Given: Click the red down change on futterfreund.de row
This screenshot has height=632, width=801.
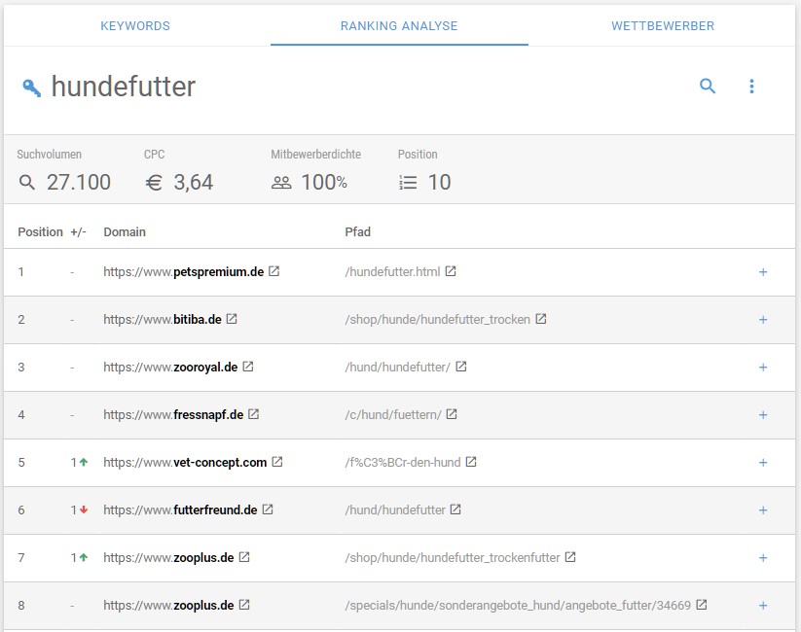Looking at the screenshot, I should pos(79,510).
